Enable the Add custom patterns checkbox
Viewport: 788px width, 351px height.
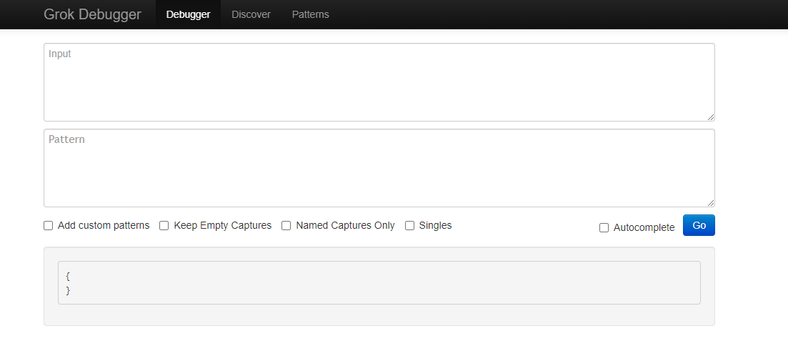49,226
